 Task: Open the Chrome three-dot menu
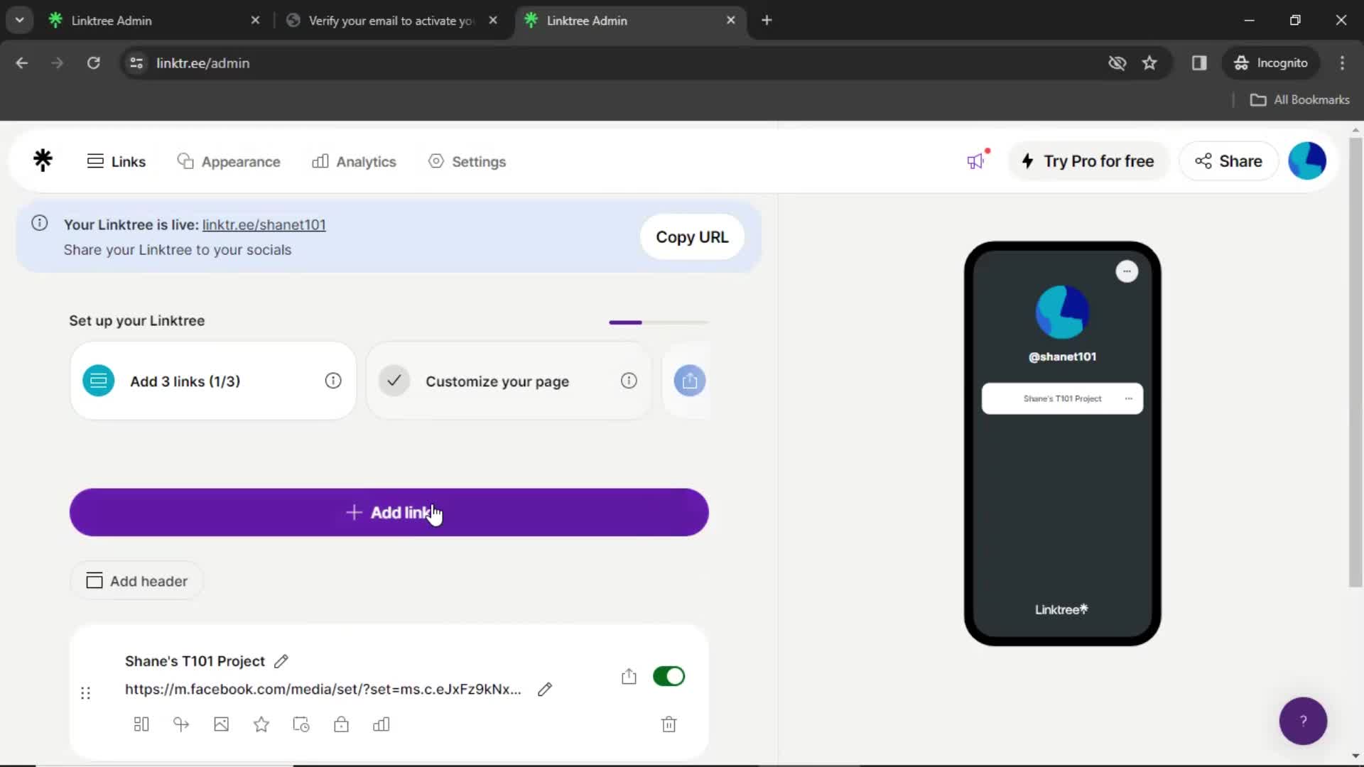1342,63
